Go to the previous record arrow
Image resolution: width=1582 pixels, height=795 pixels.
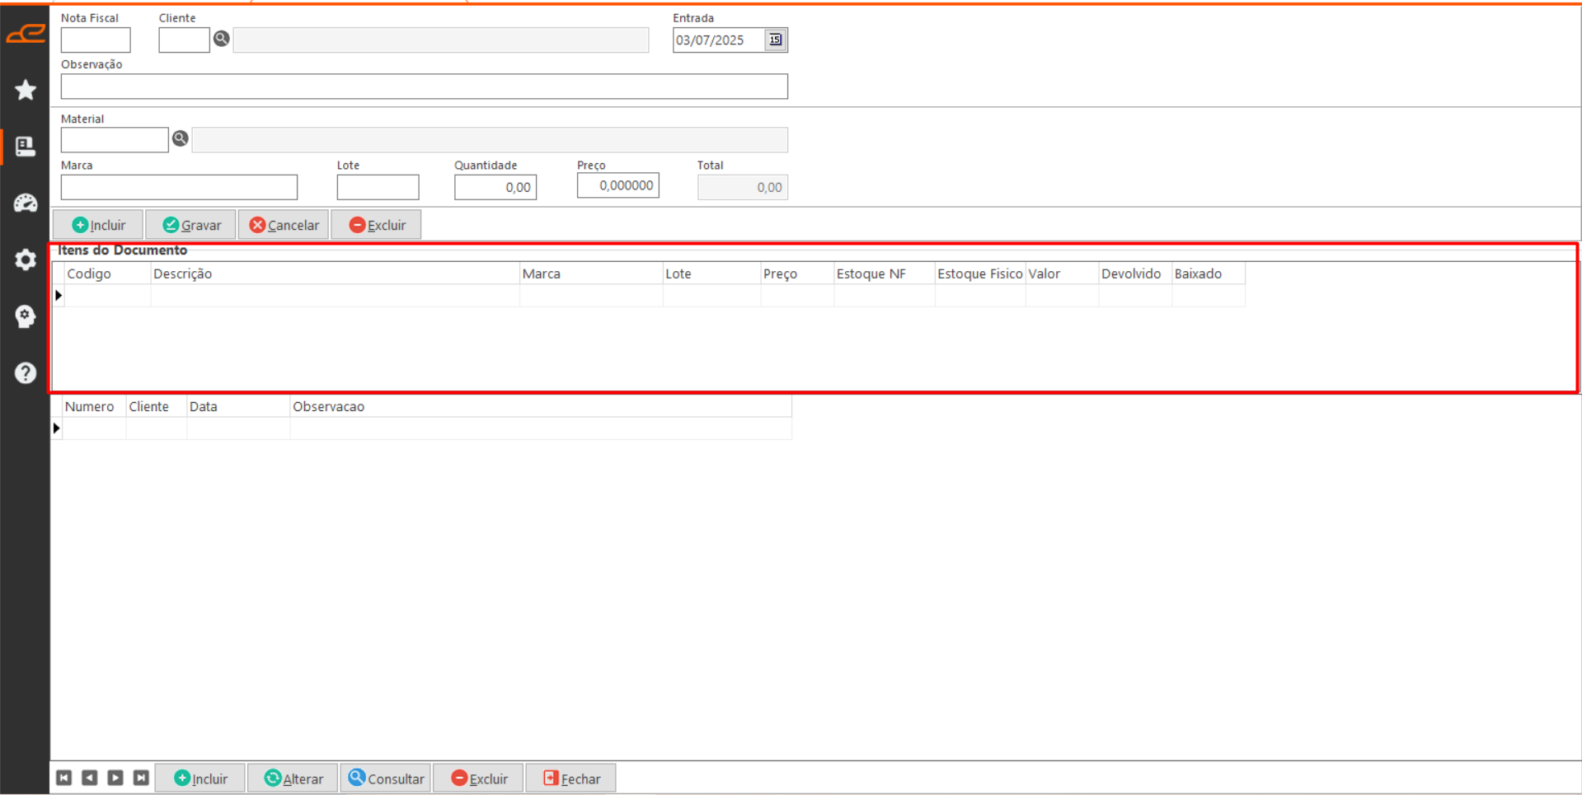coord(90,778)
